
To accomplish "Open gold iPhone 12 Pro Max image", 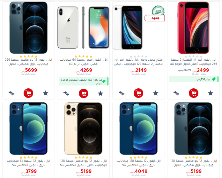I will (x=83, y=128).
